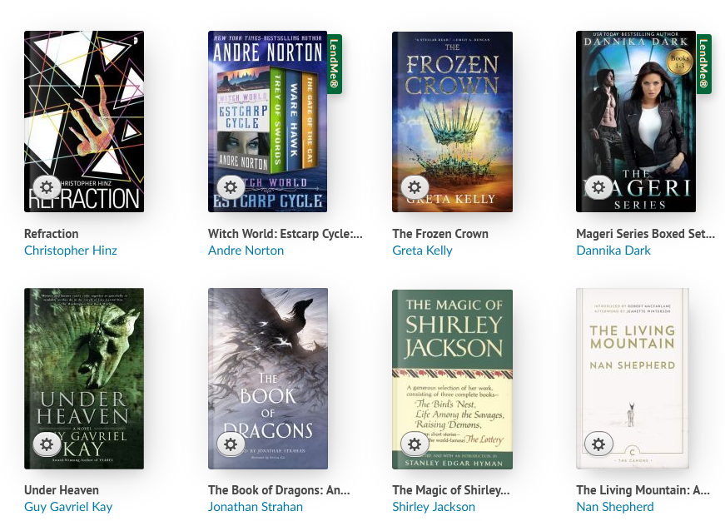Open Dannika Dark author link
Image resolution: width=725 pixels, height=521 pixels.
click(x=613, y=251)
